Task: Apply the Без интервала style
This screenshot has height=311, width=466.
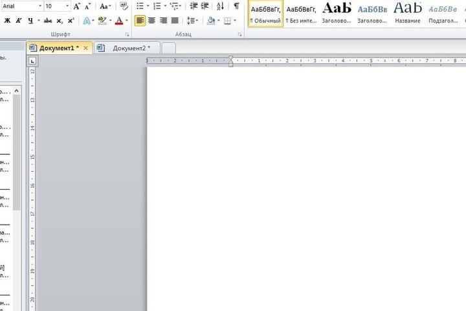Action: coord(302,13)
